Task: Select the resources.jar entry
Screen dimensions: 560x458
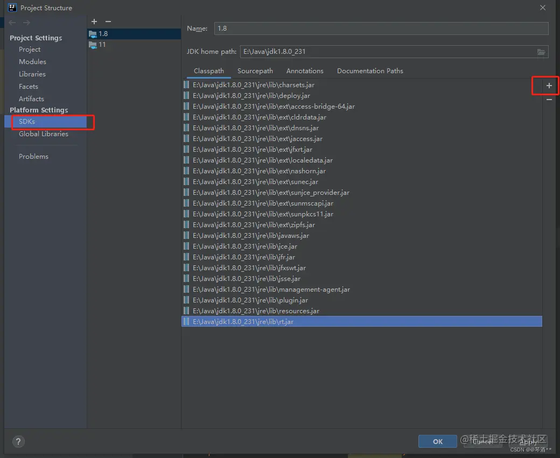Action: 362,311
